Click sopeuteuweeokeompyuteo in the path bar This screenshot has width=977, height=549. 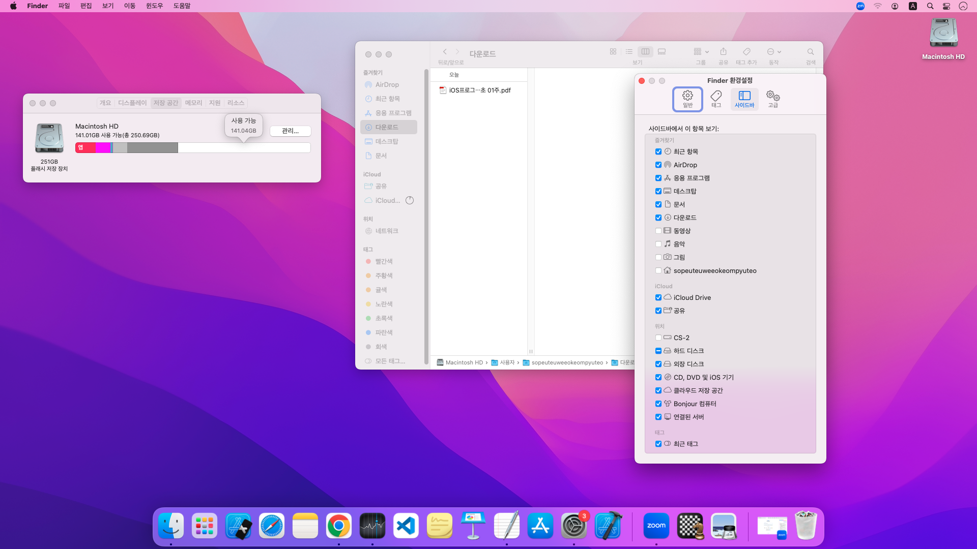(x=566, y=362)
